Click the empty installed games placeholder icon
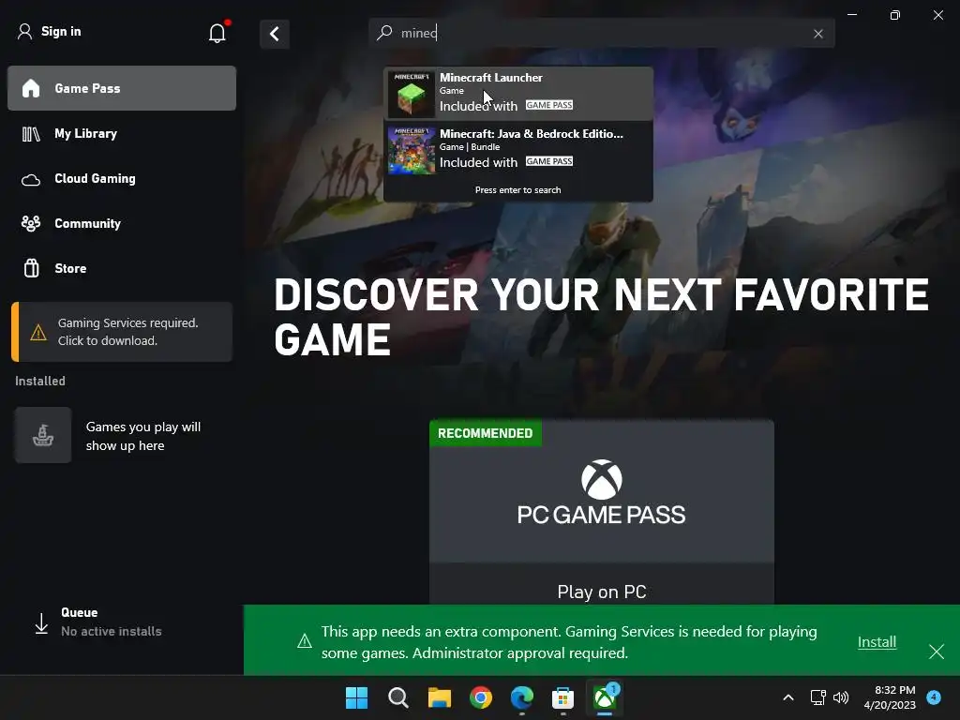 (43, 435)
